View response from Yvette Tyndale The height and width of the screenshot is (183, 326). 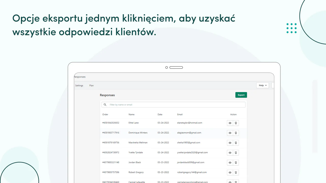(x=230, y=153)
